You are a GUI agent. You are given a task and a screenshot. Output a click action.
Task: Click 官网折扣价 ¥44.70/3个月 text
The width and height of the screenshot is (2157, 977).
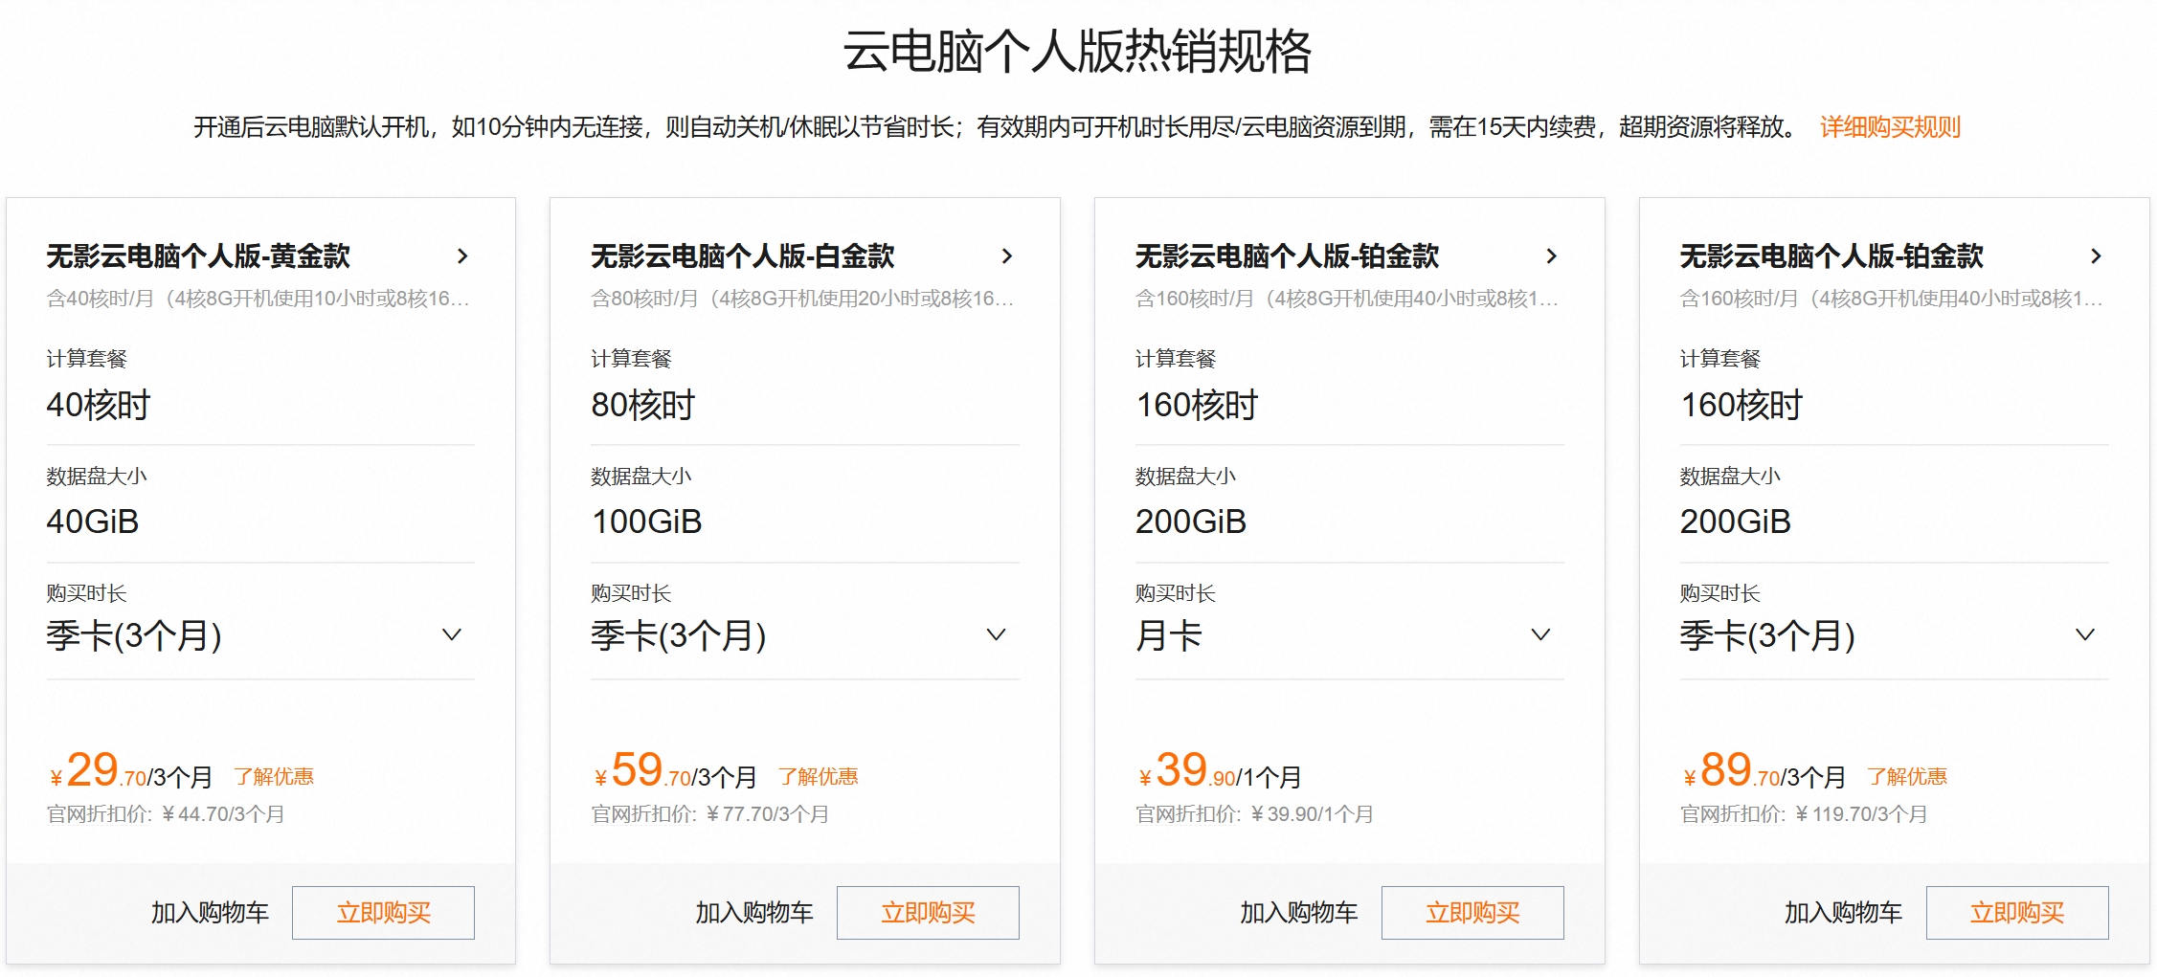click(x=166, y=815)
